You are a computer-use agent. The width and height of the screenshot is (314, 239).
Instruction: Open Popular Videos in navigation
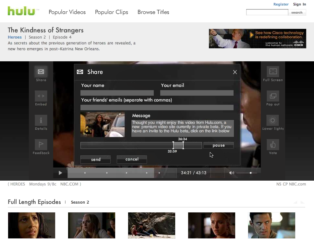pyautogui.click(x=67, y=12)
